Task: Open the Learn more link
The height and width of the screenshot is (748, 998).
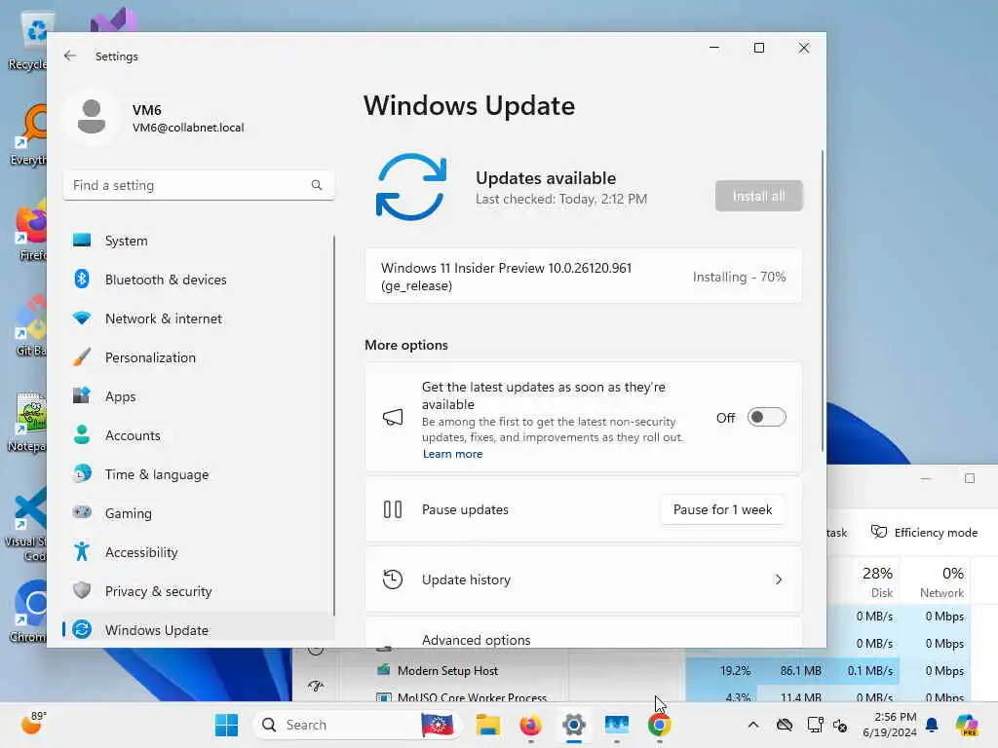Action: [x=452, y=454]
